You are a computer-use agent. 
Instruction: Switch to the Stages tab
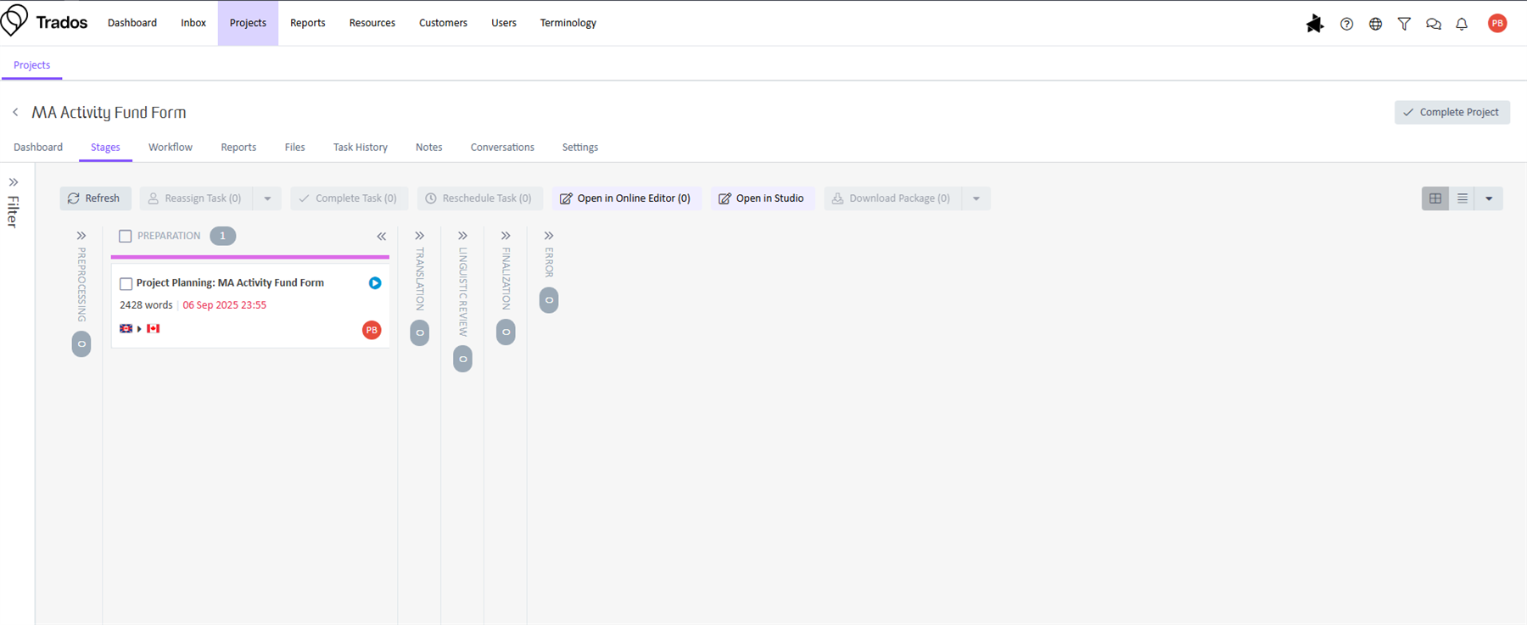[x=105, y=148]
